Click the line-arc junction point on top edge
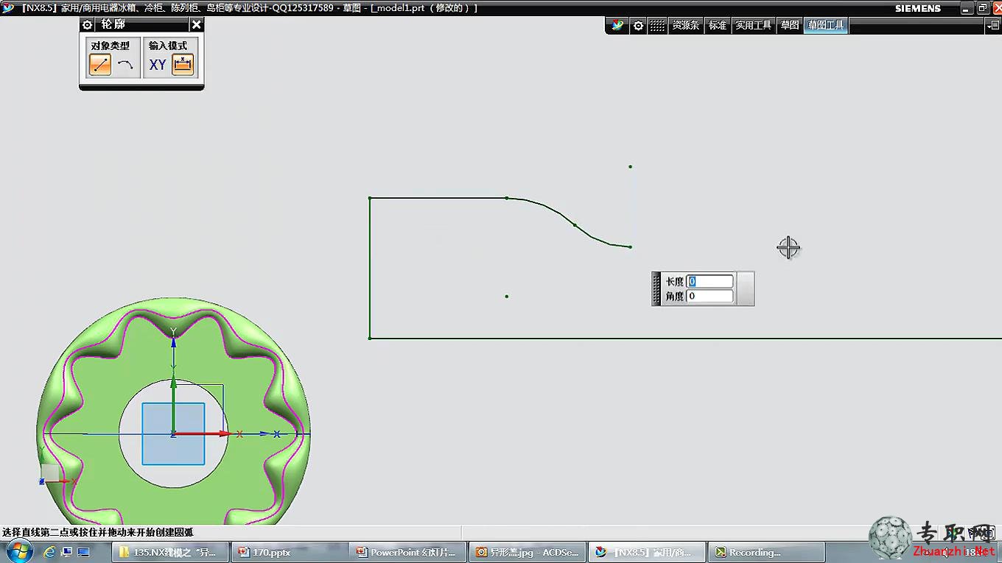 point(506,198)
